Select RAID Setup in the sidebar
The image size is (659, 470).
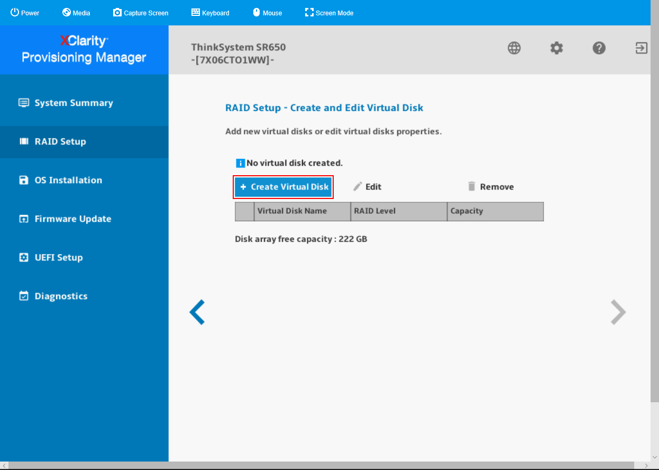point(84,142)
